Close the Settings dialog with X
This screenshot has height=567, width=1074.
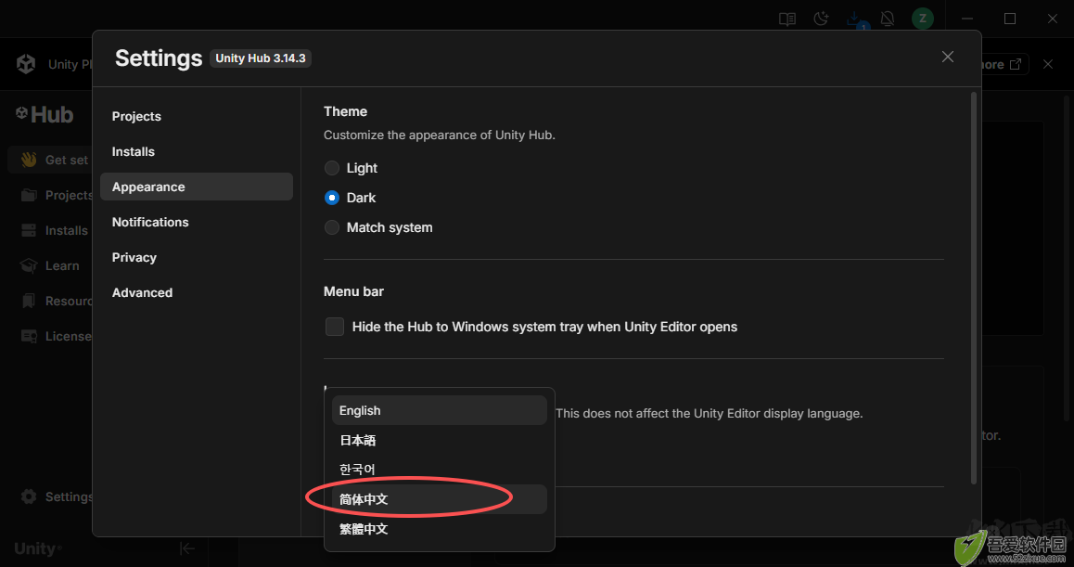(947, 57)
